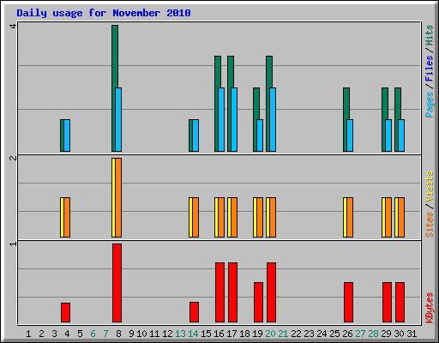Click the green day label 28
The width and height of the screenshot is (439, 343).
pyautogui.click(x=373, y=334)
